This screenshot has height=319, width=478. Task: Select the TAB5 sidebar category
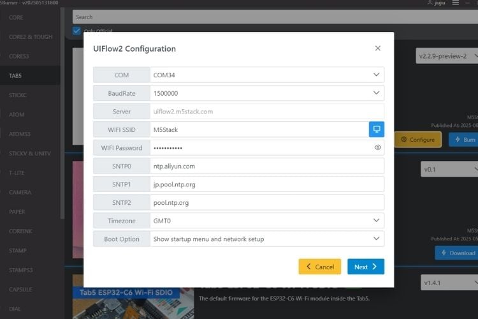coord(15,76)
